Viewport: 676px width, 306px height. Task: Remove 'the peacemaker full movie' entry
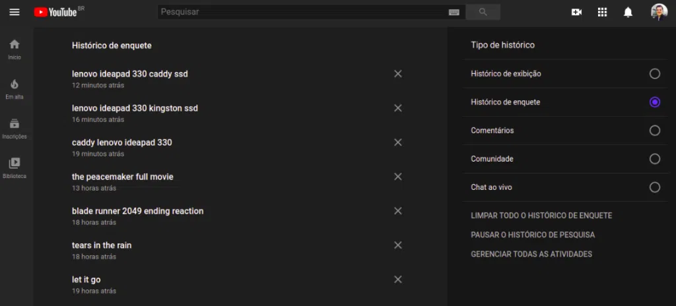coord(398,177)
